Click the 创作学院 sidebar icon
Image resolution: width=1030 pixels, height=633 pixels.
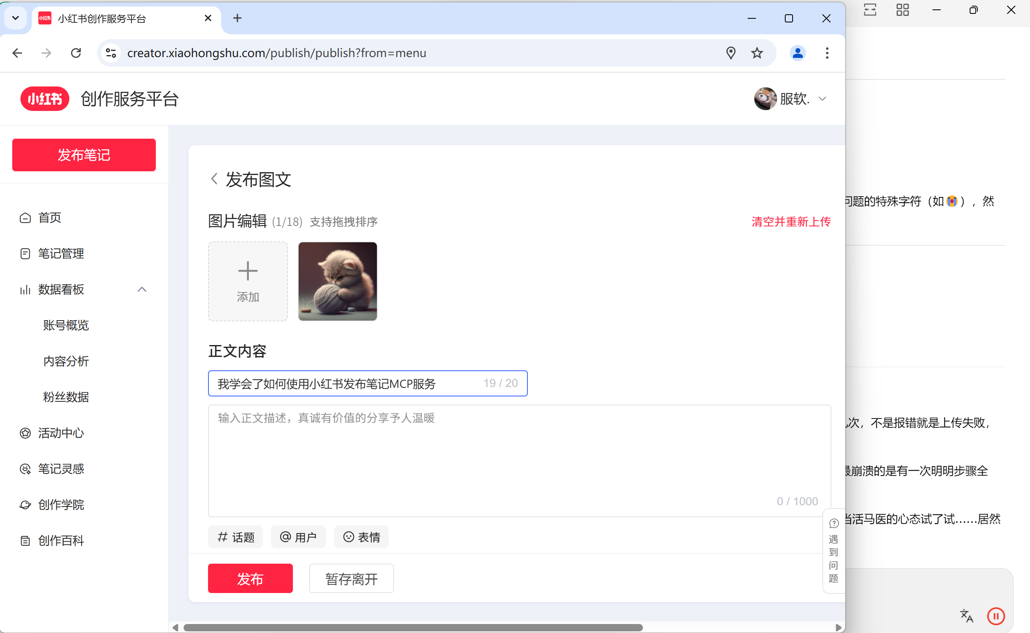[x=25, y=505]
